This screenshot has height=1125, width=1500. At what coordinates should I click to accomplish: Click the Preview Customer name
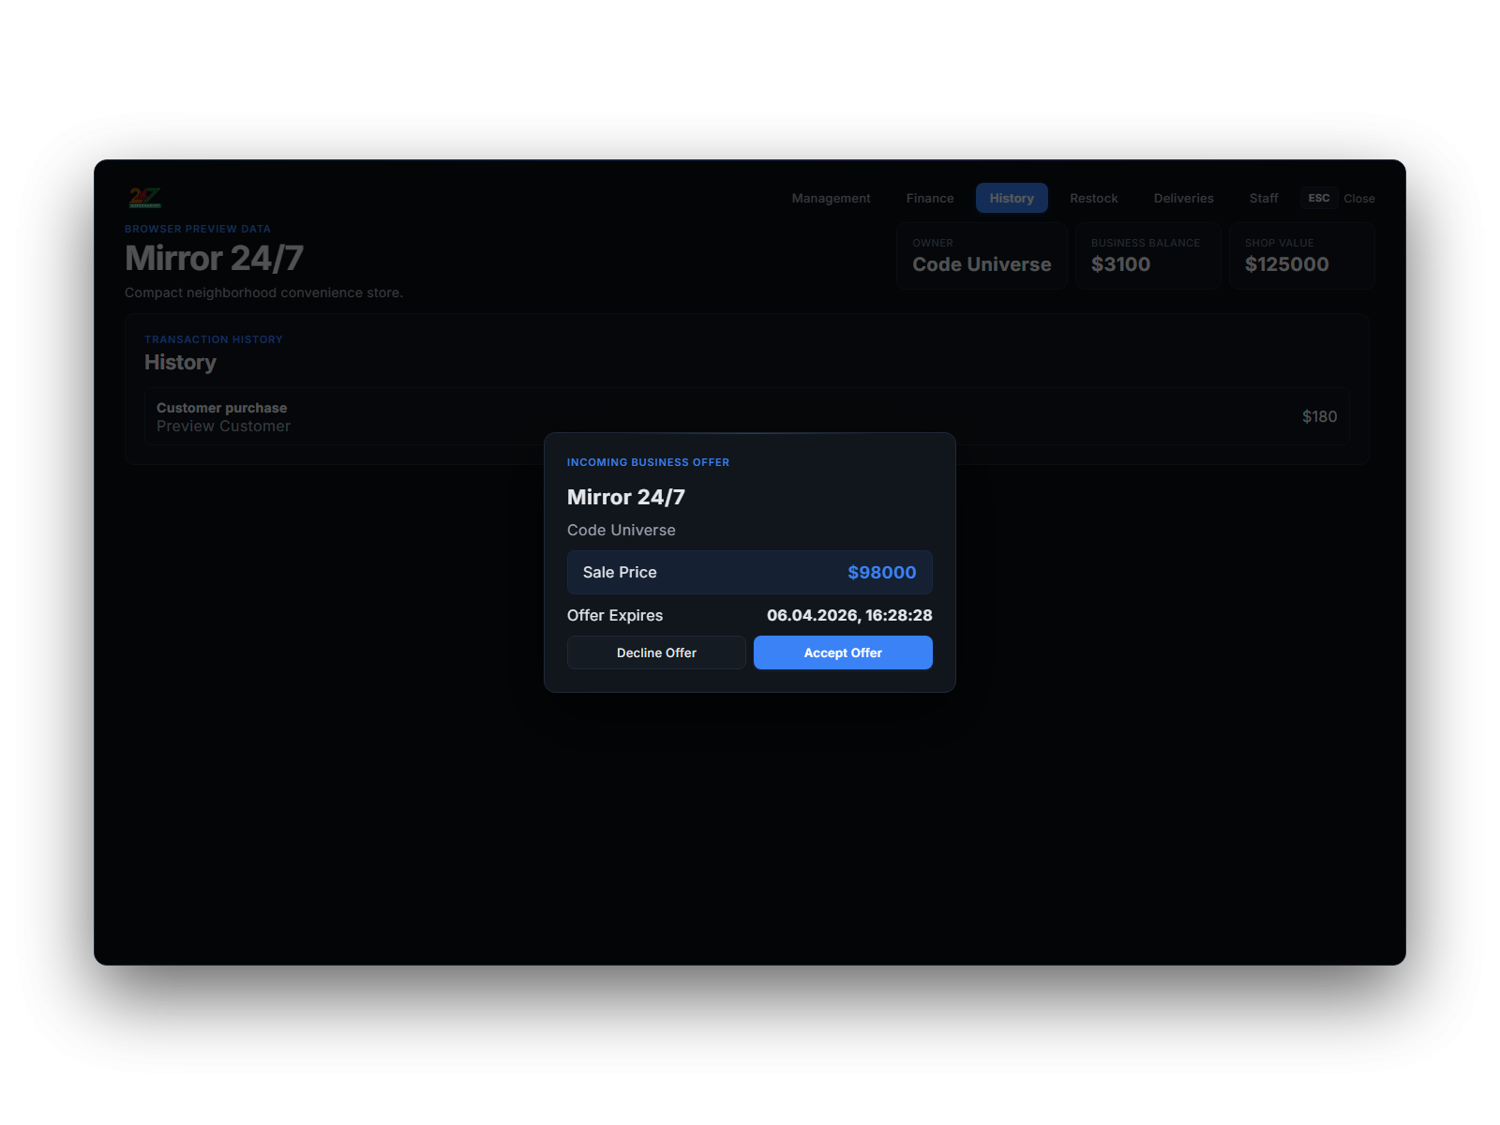tap(223, 426)
